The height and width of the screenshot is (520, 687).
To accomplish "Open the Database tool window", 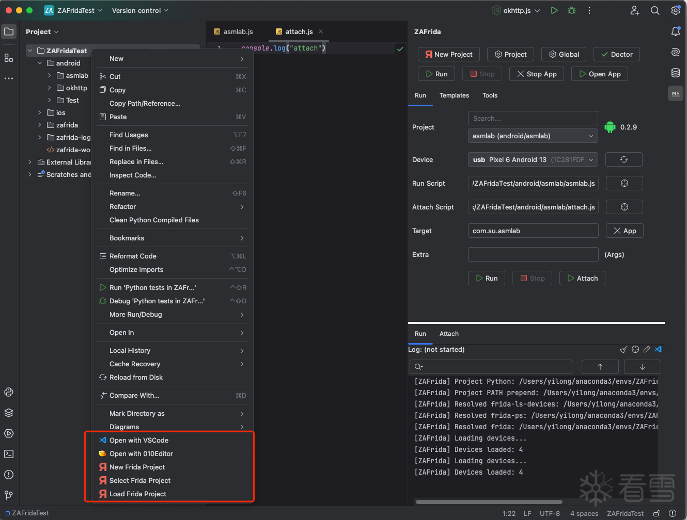I will 676,73.
